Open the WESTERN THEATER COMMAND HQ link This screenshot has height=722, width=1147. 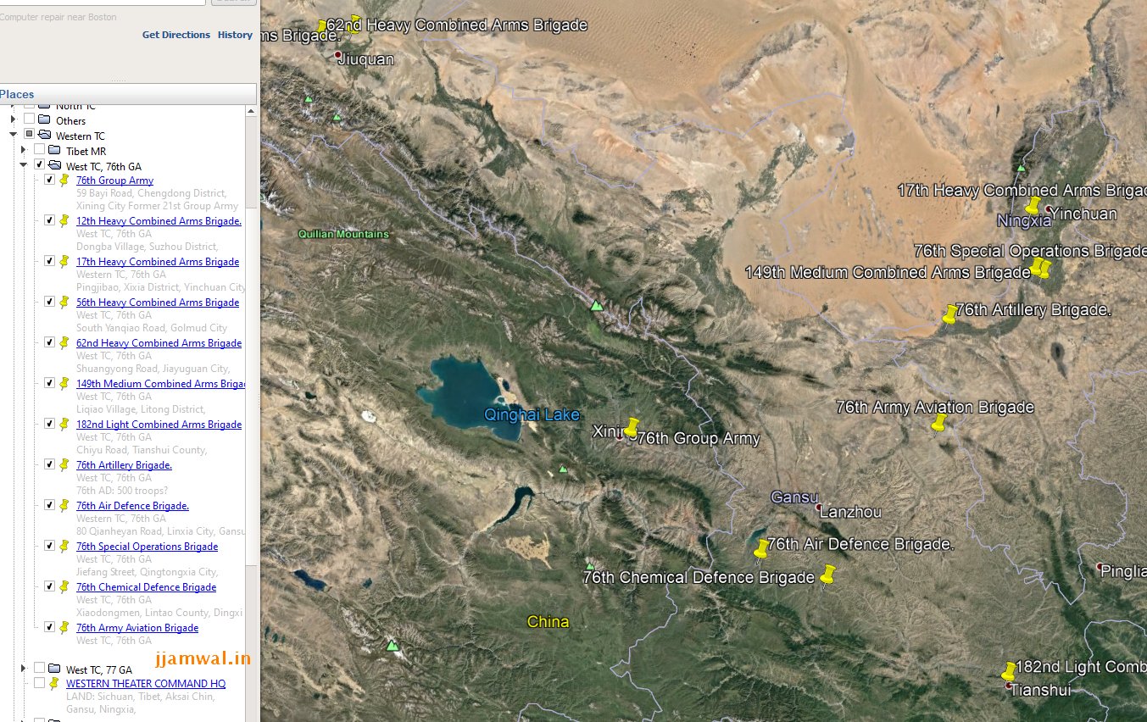tap(146, 684)
